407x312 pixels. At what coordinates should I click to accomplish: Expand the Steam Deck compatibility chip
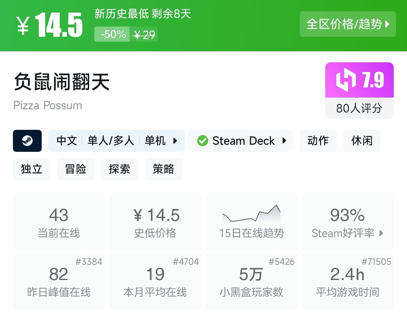pyautogui.click(x=241, y=141)
